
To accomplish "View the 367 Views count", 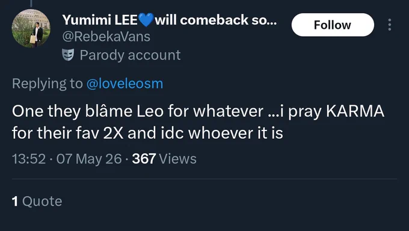I will pyautogui.click(x=164, y=159).
